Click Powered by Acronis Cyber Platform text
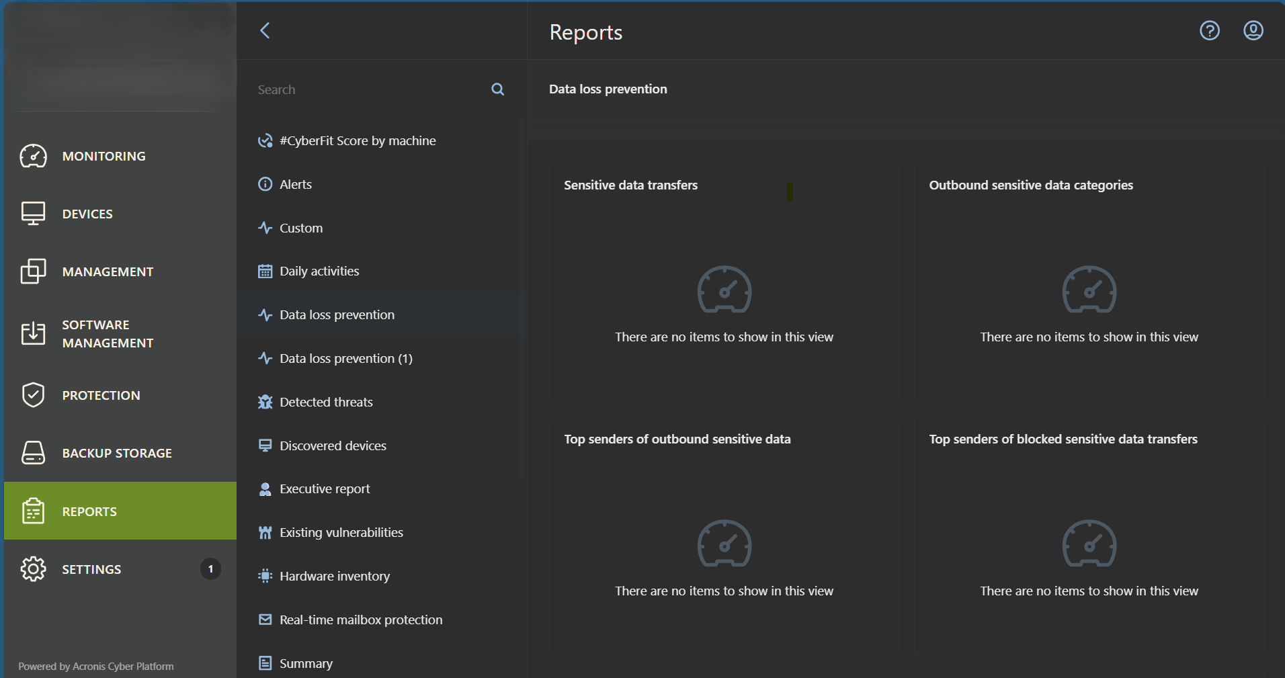This screenshot has height=678, width=1285. [96, 667]
